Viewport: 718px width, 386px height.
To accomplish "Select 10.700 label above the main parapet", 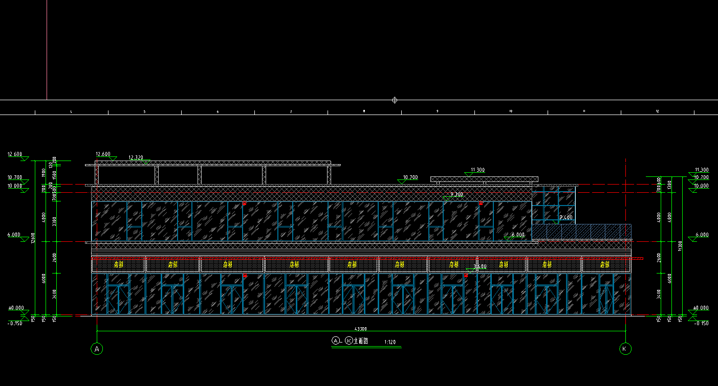I will (x=410, y=177).
